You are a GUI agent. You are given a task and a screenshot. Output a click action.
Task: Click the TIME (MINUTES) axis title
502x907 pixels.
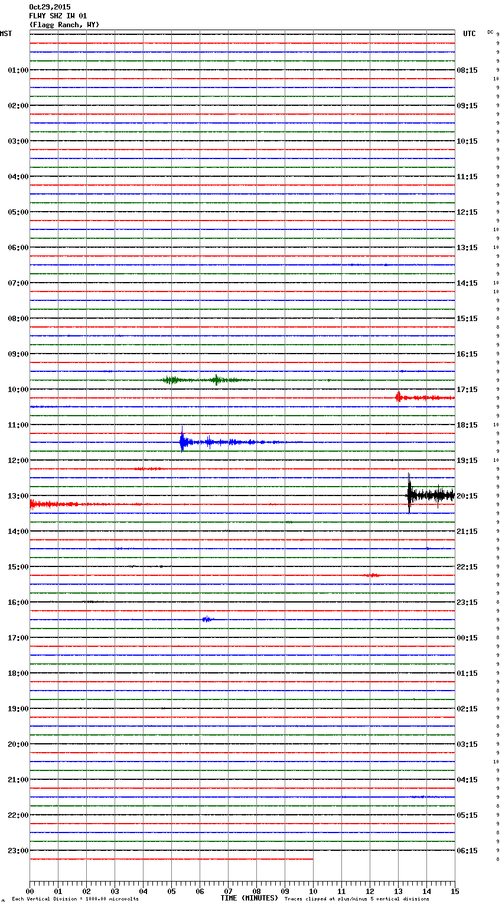tap(249, 898)
